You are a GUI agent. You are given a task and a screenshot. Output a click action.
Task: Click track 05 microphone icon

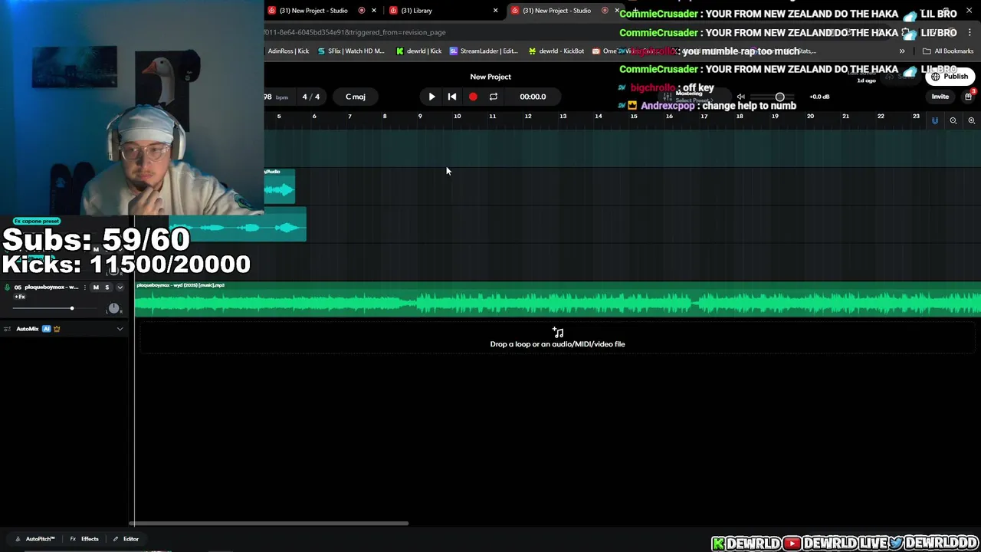click(8, 287)
